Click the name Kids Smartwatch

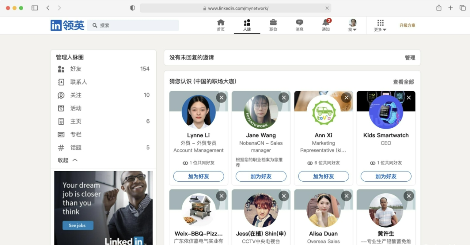386,135
